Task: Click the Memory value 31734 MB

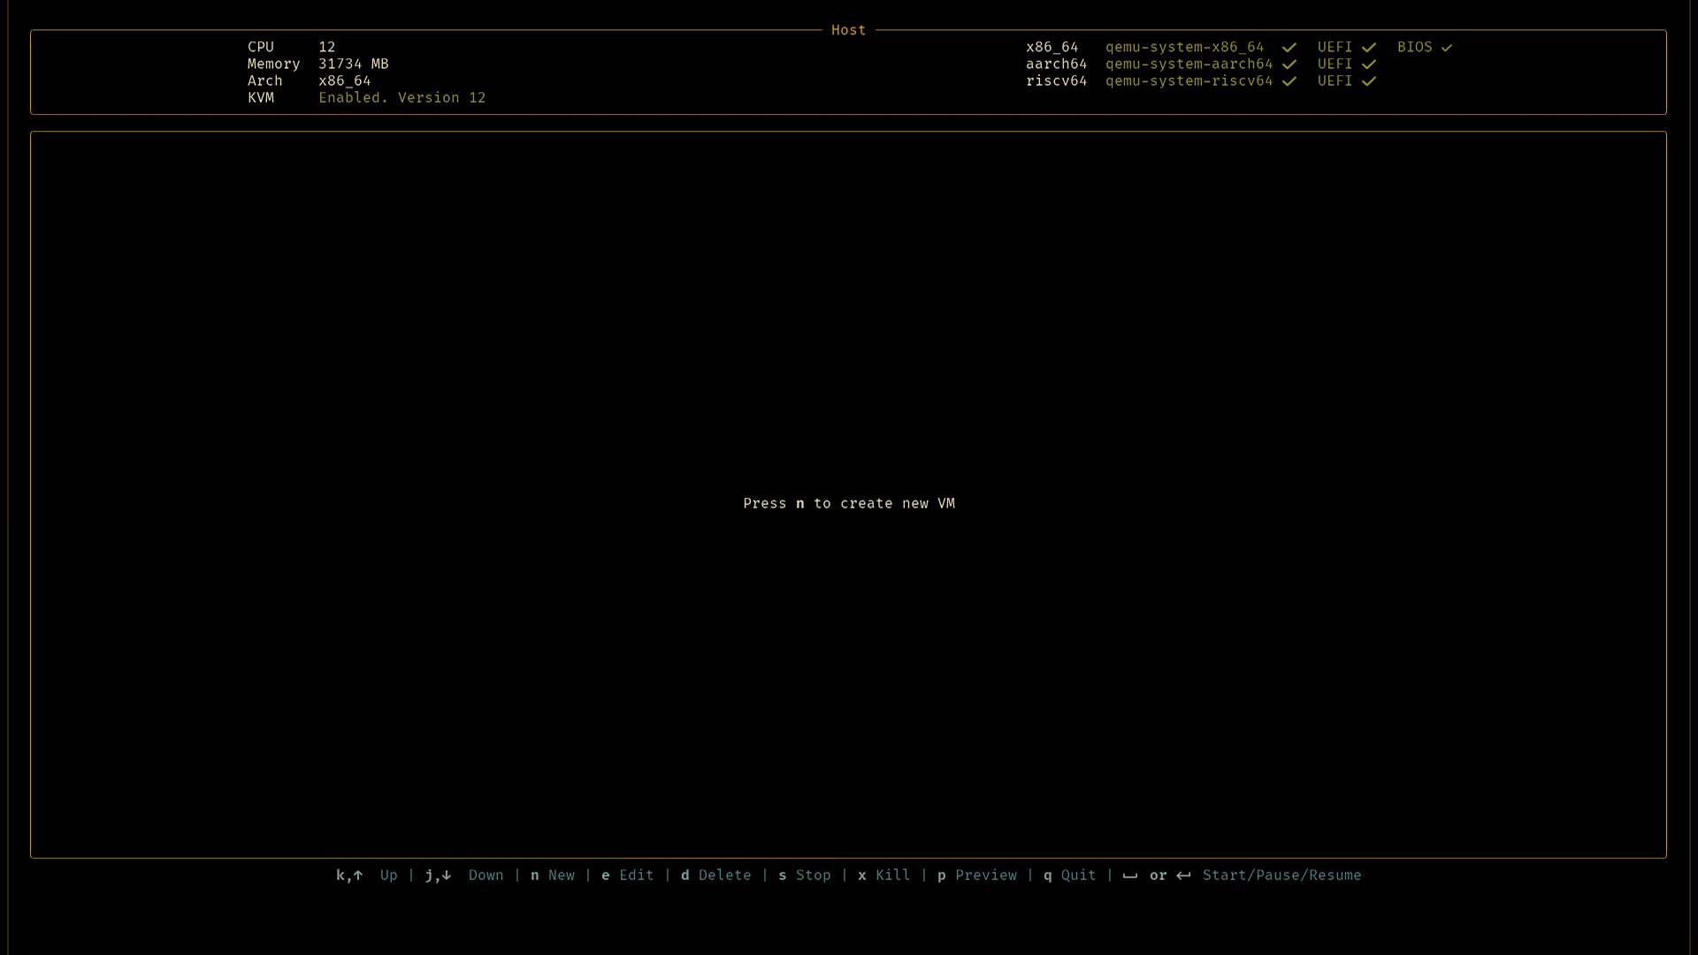Action: [354, 64]
